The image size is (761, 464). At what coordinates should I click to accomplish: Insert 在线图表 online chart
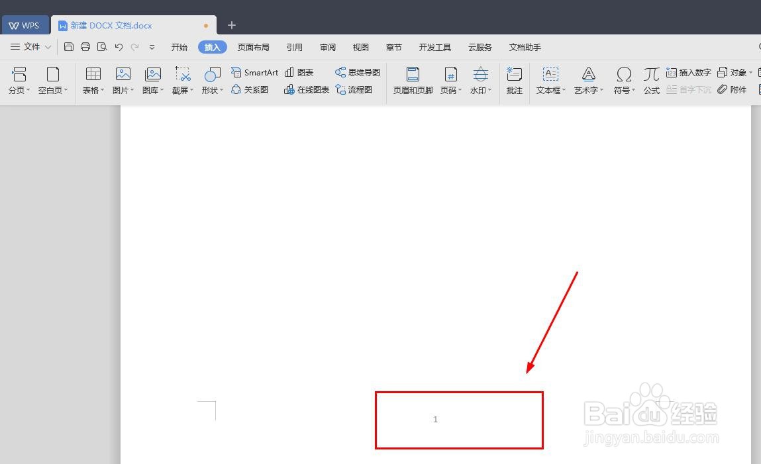pyautogui.click(x=307, y=90)
